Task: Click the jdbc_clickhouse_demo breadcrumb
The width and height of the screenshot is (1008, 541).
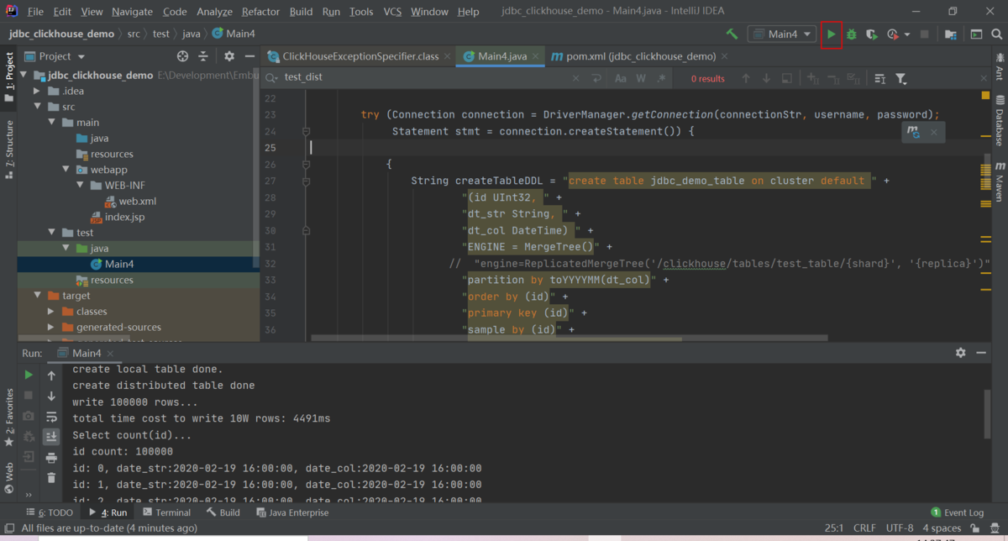Action: click(61, 34)
